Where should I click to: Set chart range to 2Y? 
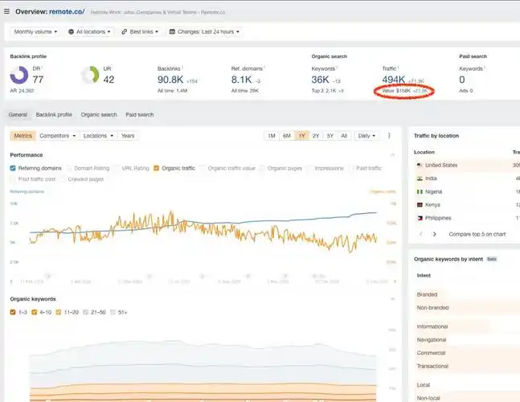pyautogui.click(x=316, y=136)
